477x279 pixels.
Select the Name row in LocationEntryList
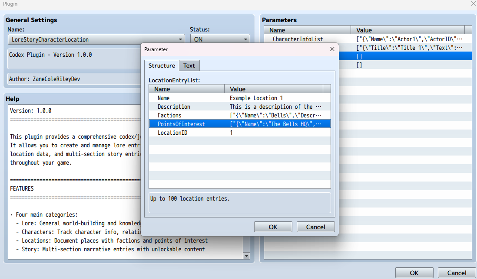pos(240,98)
